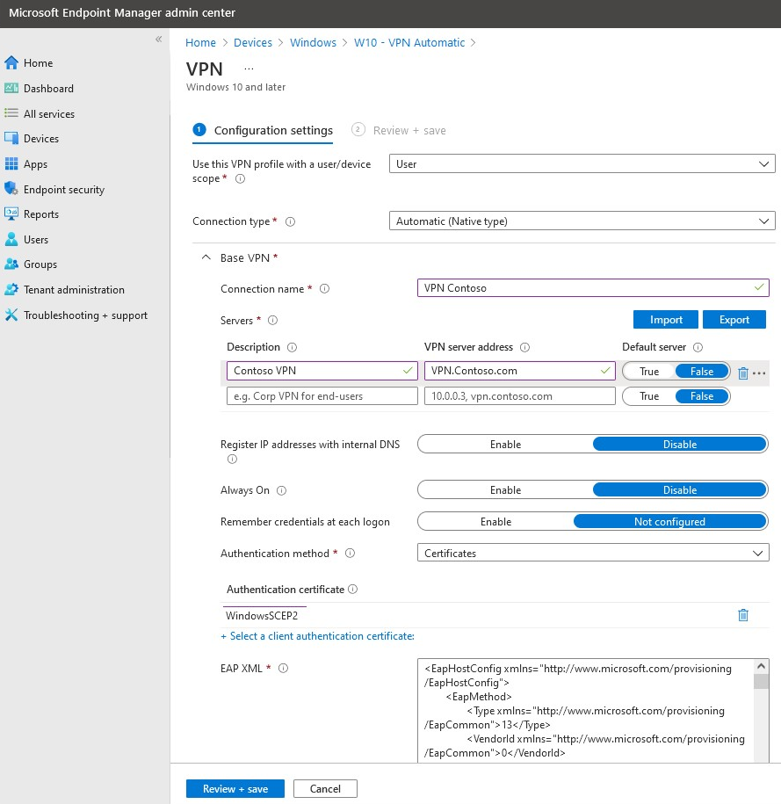The height and width of the screenshot is (804, 781).
Task: Open the user/device scope dropdown showing User
Action: (582, 163)
